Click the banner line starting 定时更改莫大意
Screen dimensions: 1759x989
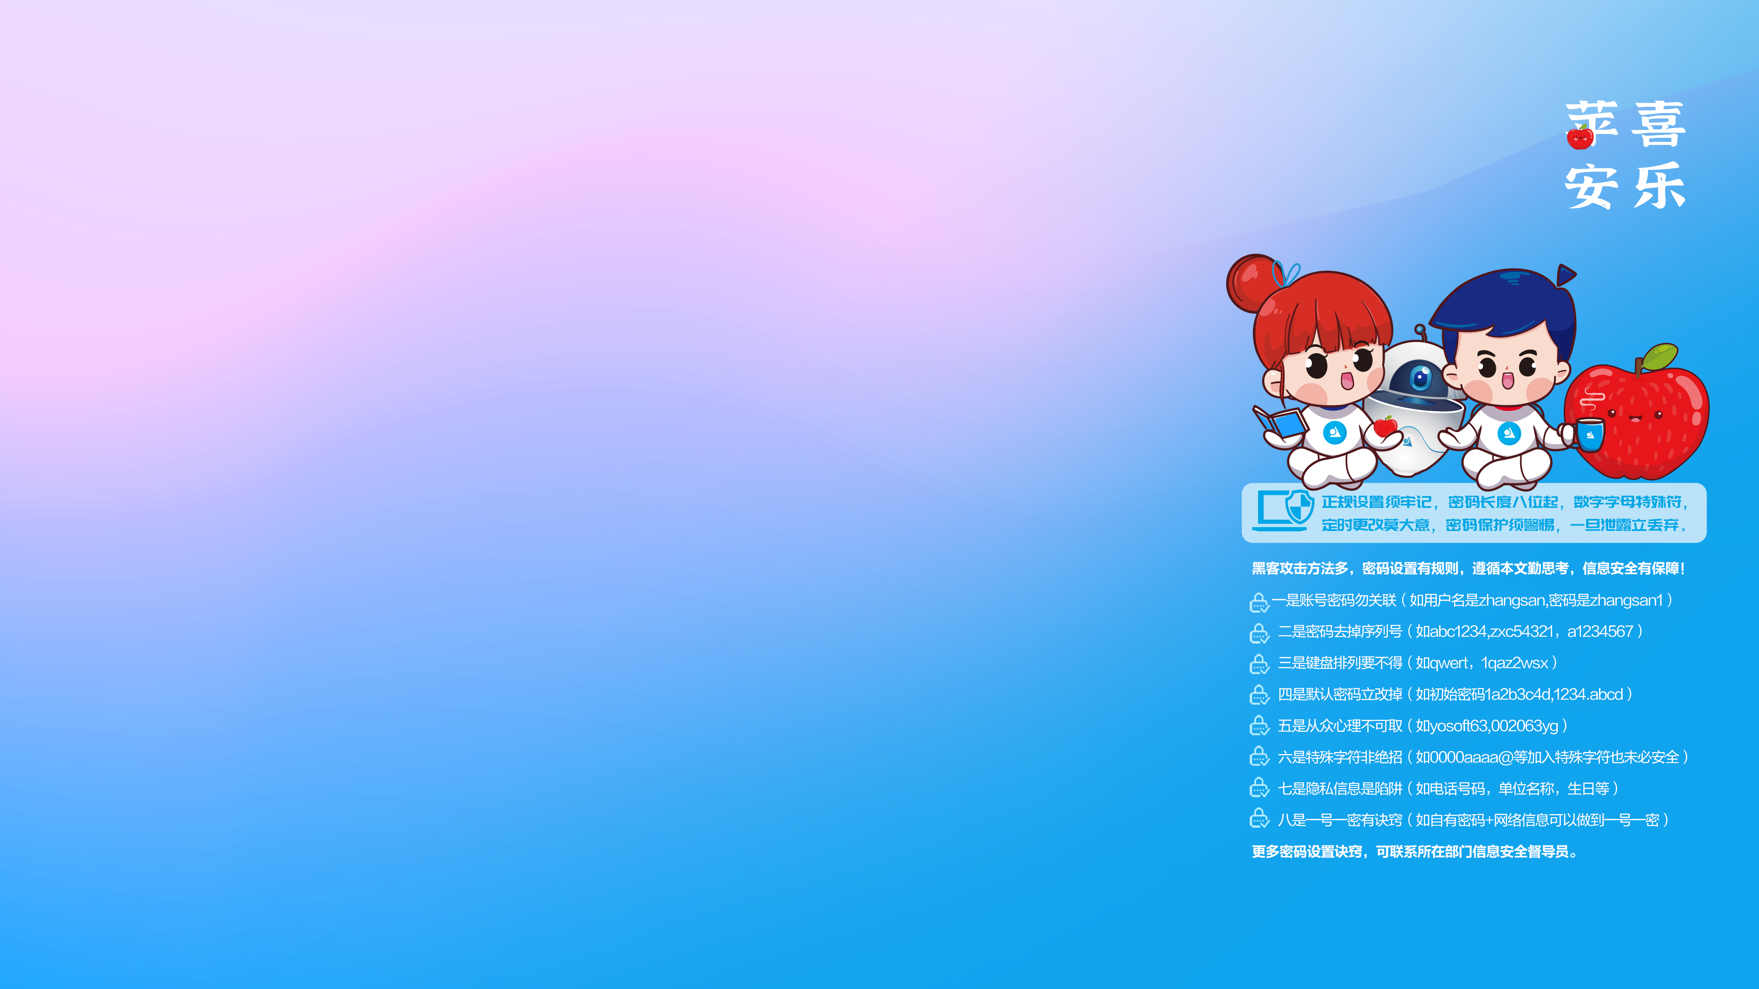(x=1506, y=525)
